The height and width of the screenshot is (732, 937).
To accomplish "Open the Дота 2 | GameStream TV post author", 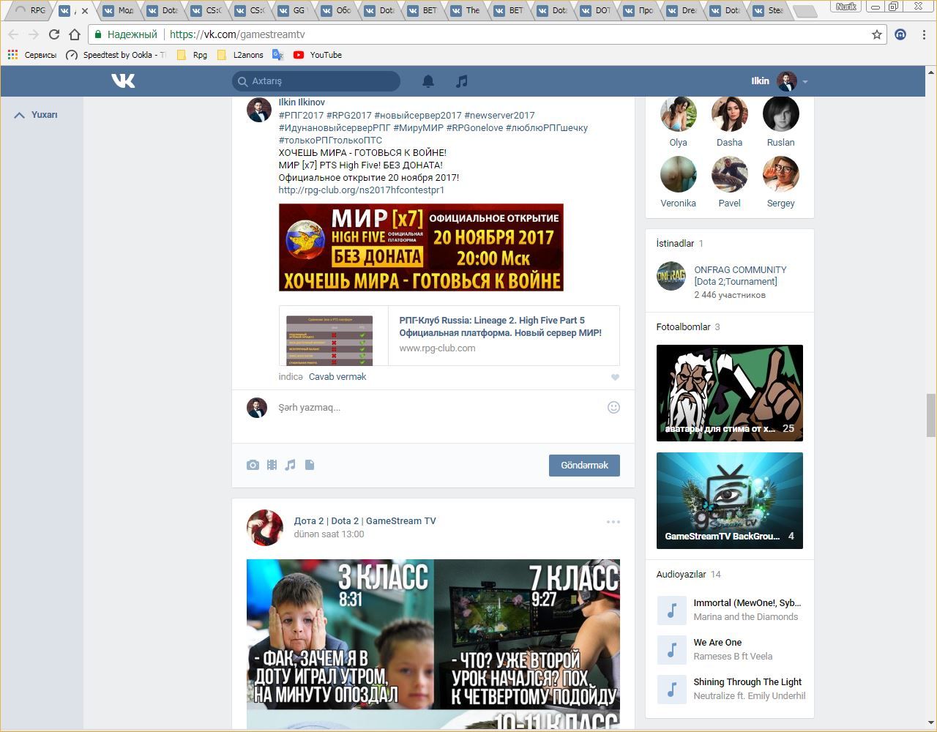I will (x=365, y=521).
